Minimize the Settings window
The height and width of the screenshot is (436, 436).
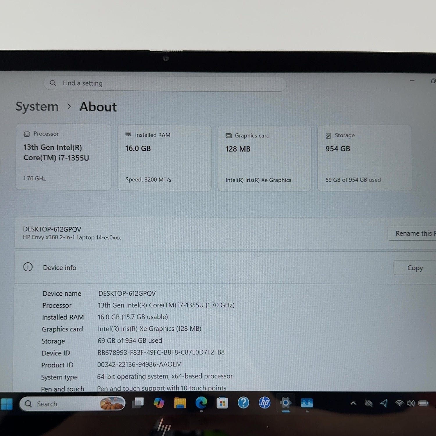(x=412, y=81)
